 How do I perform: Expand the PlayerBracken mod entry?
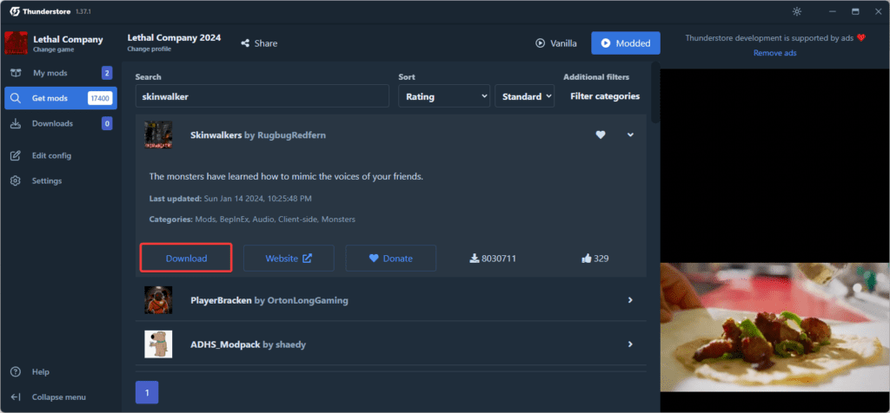tap(630, 300)
